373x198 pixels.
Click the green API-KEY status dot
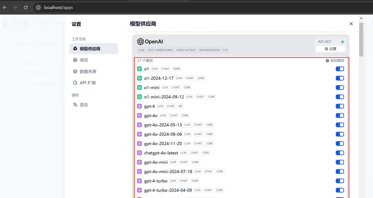pyautogui.click(x=342, y=41)
